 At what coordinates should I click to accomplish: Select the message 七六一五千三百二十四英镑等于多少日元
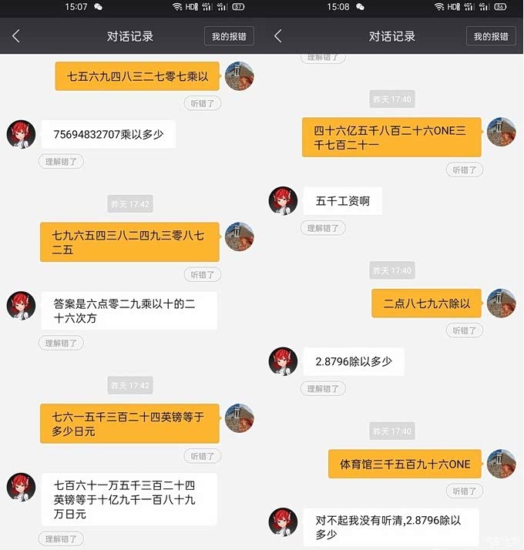coord(130,424)
